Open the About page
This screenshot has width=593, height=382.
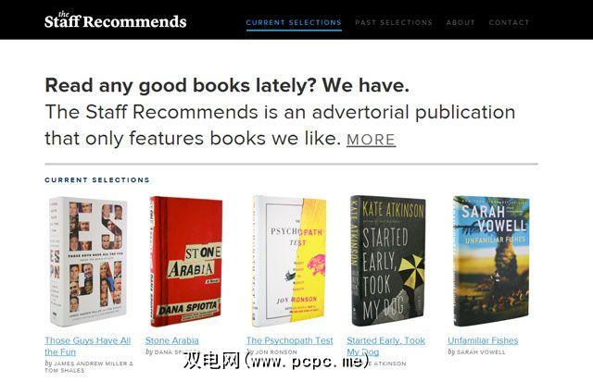461,22
